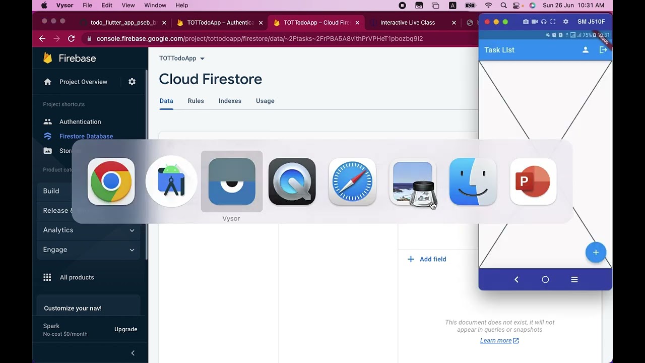
Task: Tap the profile icon in Task List app bar
Action: pyautogui.click(x=586, y=50)
